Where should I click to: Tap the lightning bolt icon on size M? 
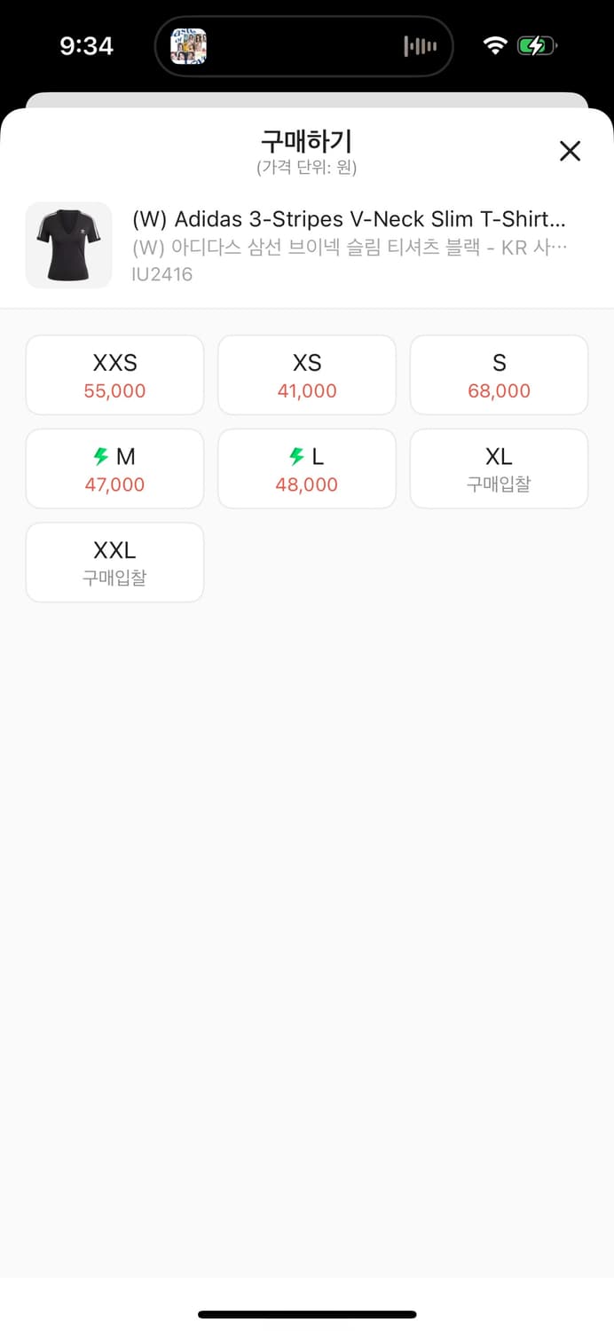pyautogui.click(x=100, y=457)
